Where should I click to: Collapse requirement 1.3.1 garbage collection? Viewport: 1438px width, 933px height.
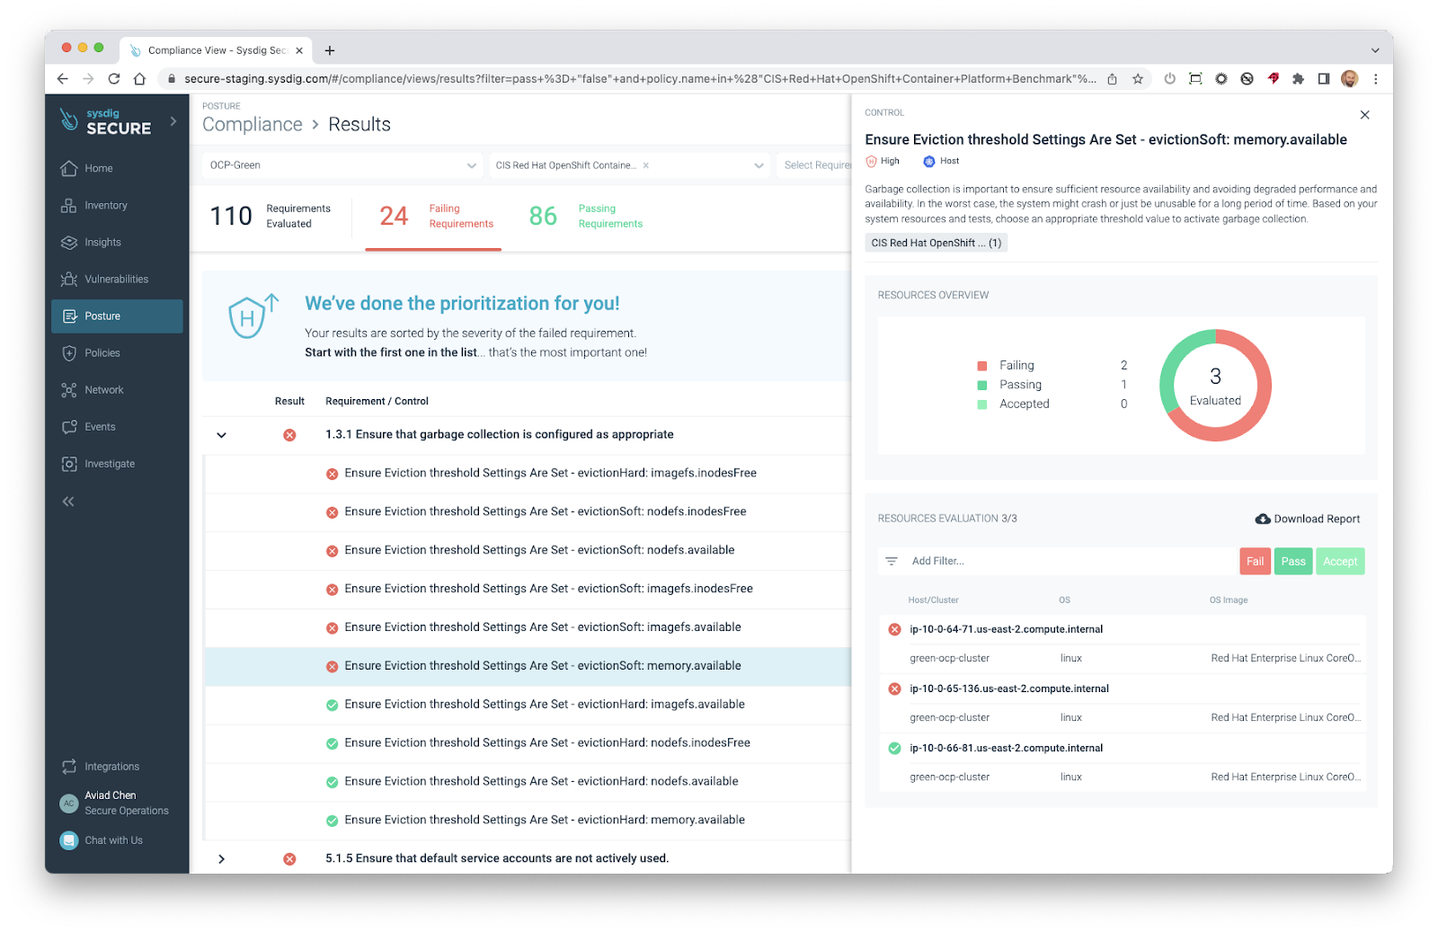point(221,434)
